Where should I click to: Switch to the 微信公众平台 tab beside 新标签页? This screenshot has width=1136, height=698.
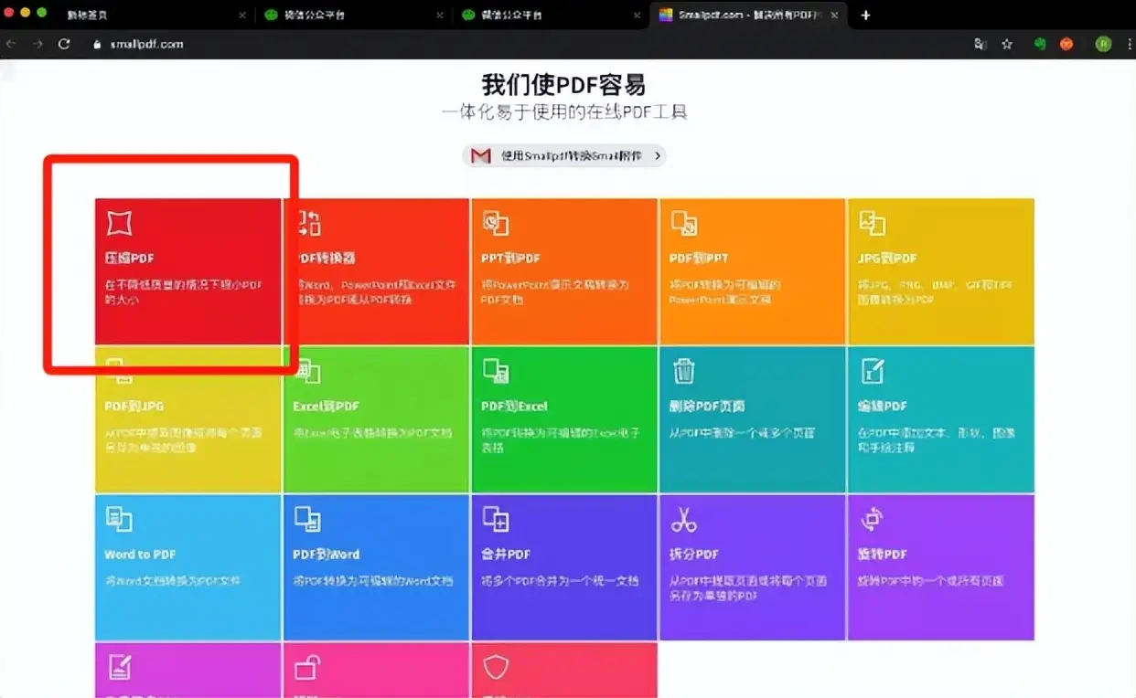[x=352, y=15]
